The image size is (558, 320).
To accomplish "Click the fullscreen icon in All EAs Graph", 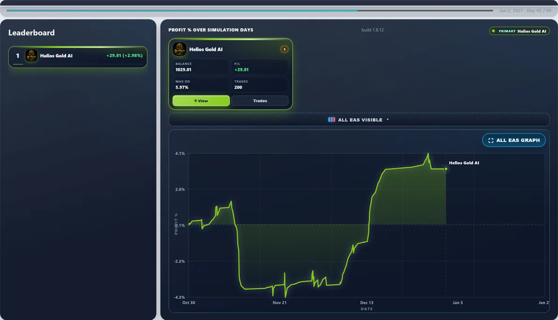I will 491,141.
